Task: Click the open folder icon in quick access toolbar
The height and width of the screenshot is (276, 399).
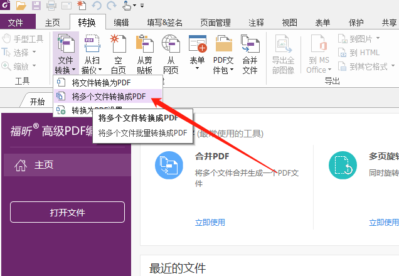Action: point(22,6)
